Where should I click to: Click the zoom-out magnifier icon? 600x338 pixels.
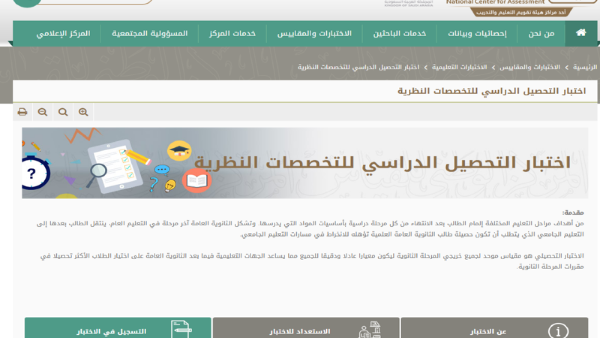point(43,112)
